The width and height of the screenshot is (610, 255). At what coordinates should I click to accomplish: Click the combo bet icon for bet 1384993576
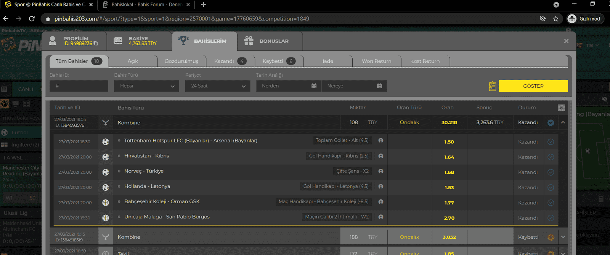(x=106, y=122)
